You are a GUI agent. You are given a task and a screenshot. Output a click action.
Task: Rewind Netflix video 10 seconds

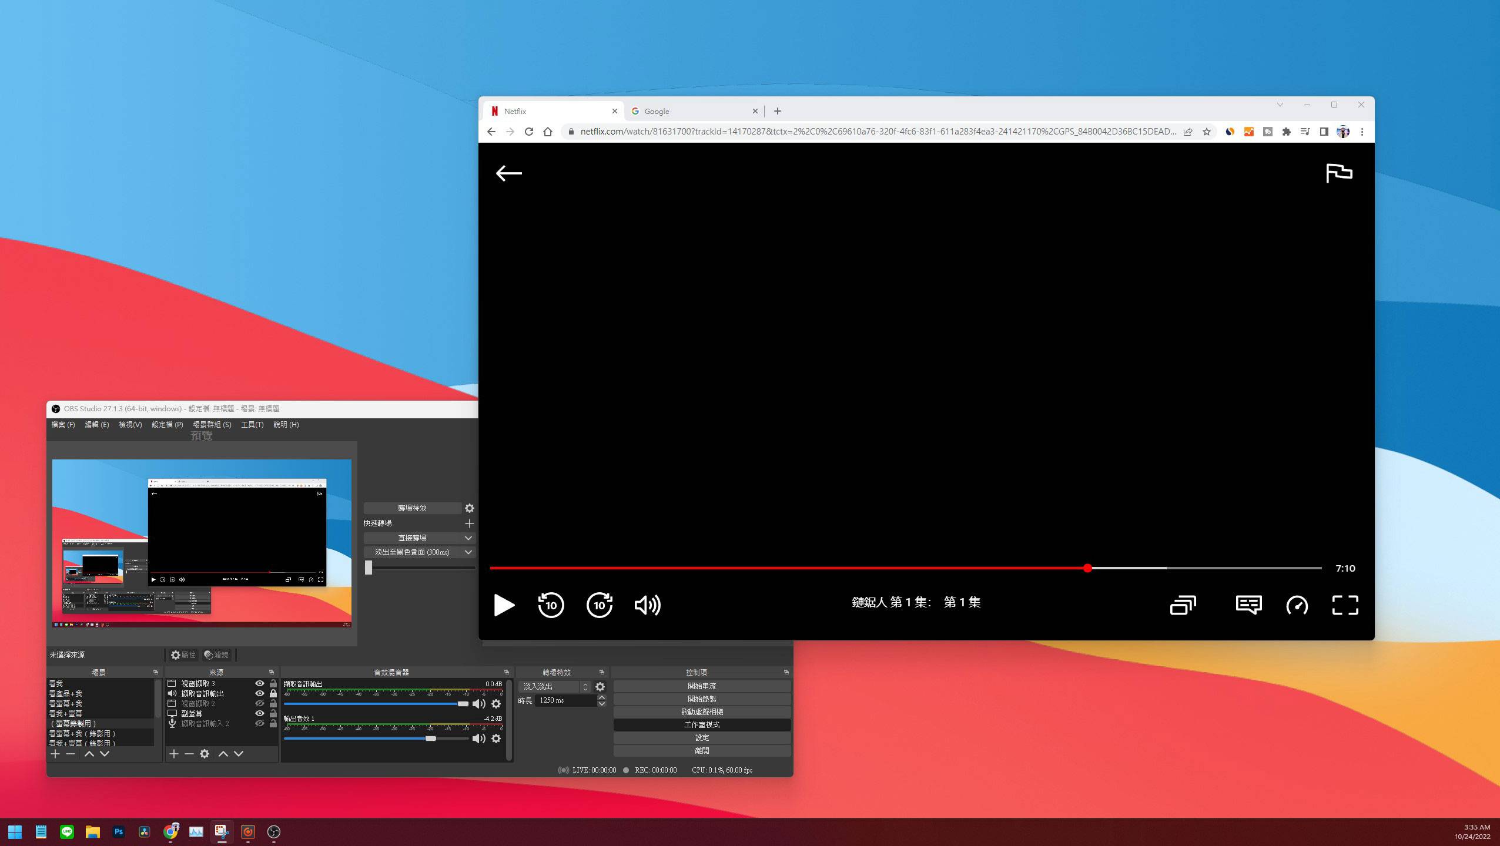point(551,605)
